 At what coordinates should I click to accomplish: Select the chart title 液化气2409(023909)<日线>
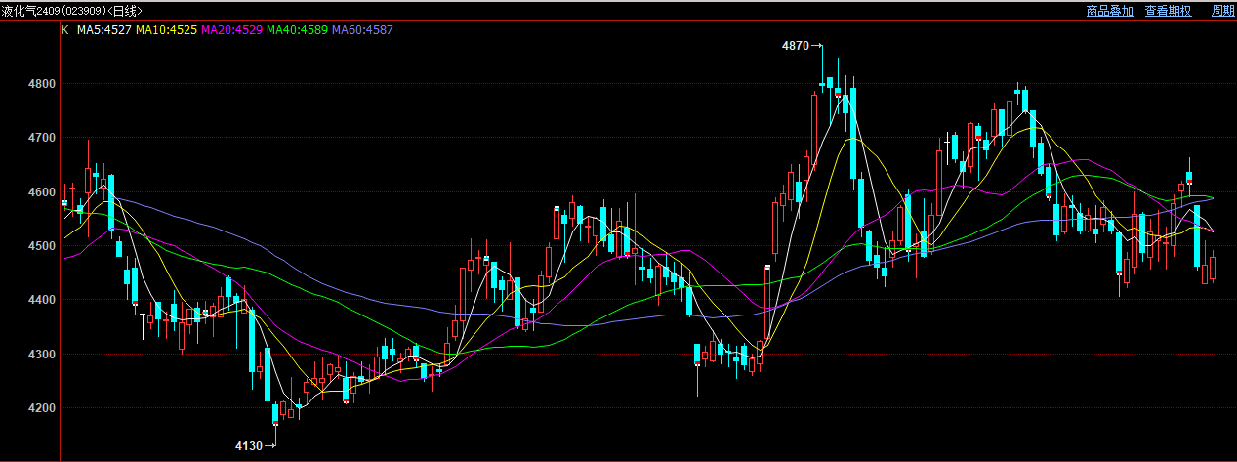click(x=73, y=11)
